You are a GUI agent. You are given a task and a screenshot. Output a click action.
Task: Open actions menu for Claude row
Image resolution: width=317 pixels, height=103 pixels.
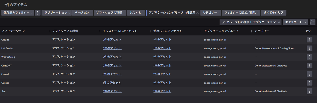coord(310,40)
